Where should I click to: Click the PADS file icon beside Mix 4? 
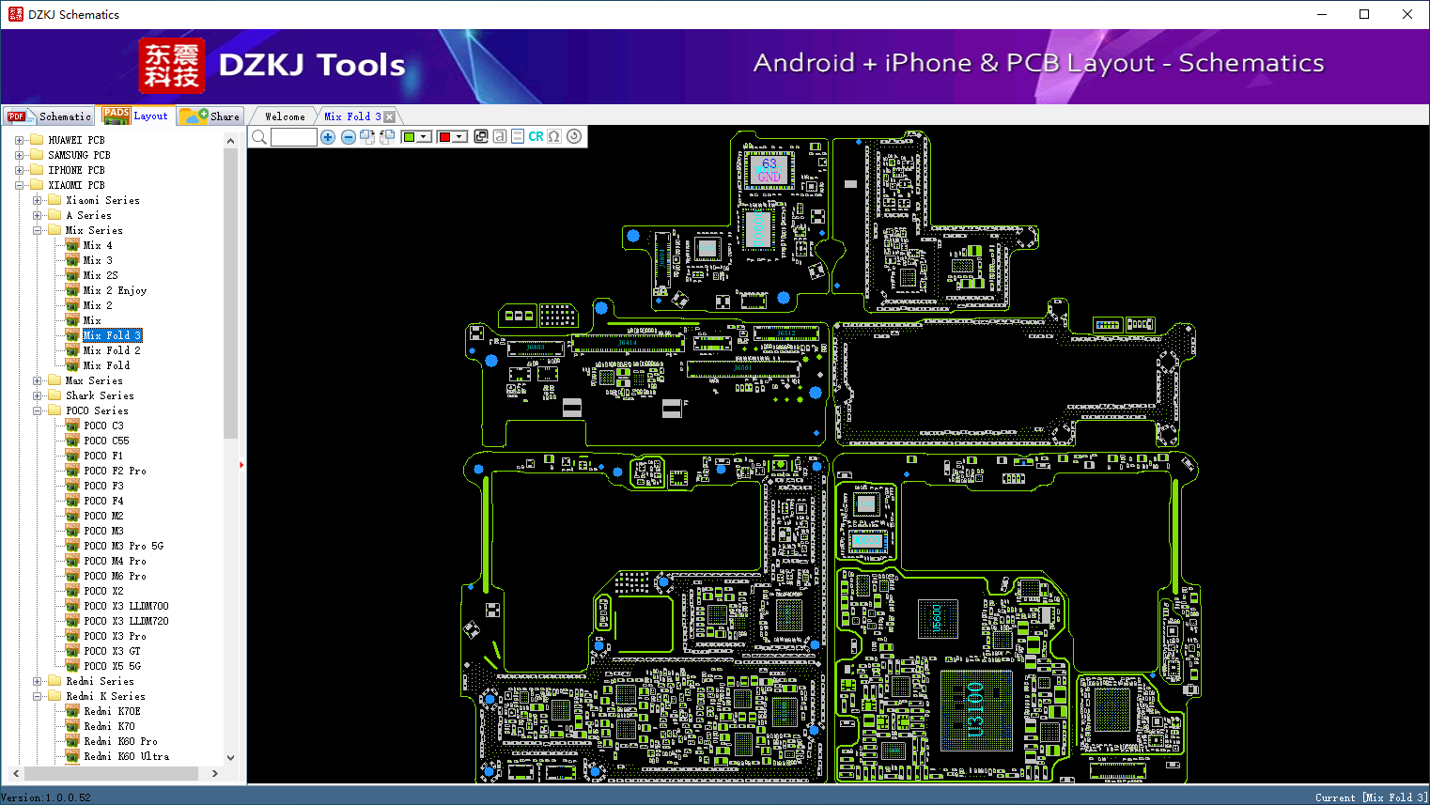72,245
